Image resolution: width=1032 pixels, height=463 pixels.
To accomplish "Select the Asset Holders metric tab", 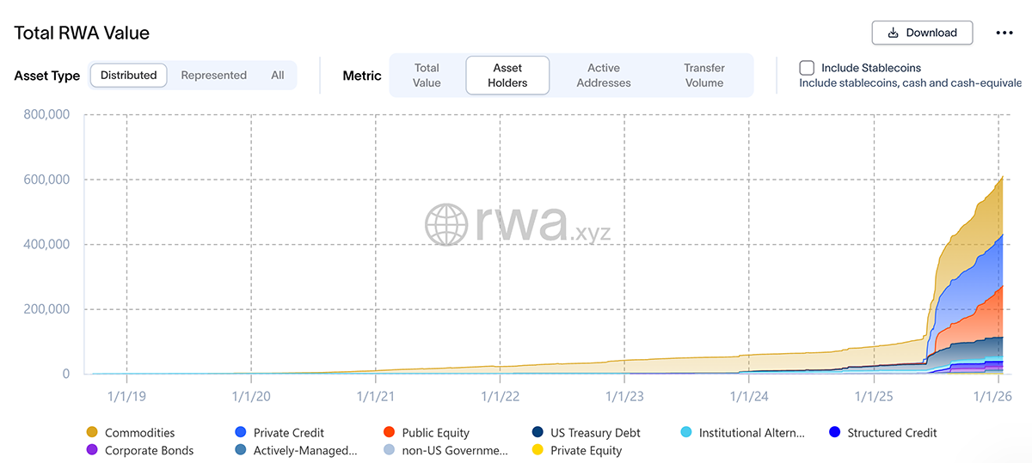I will pyautogui.click(x=507, y=76).
